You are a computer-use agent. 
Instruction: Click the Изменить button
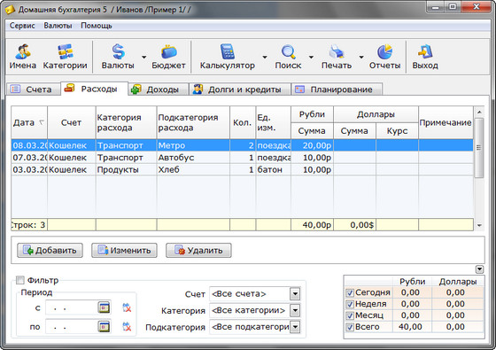tap(124, 250)
